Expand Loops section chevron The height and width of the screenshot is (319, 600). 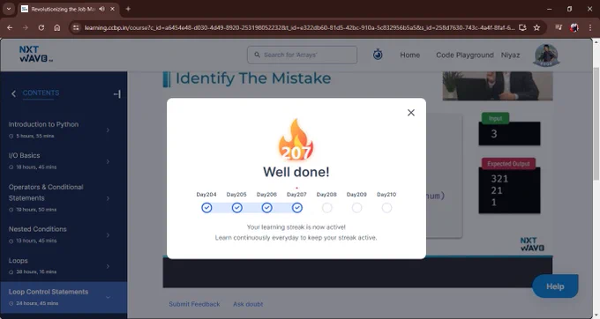(108, 266)
